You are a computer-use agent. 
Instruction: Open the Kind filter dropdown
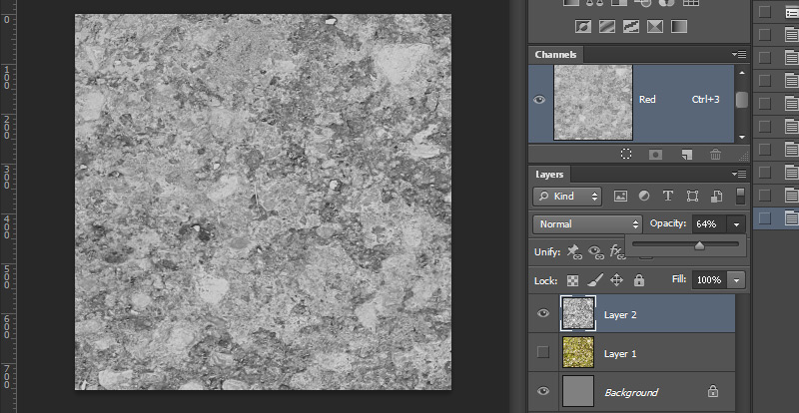point(567,197)
